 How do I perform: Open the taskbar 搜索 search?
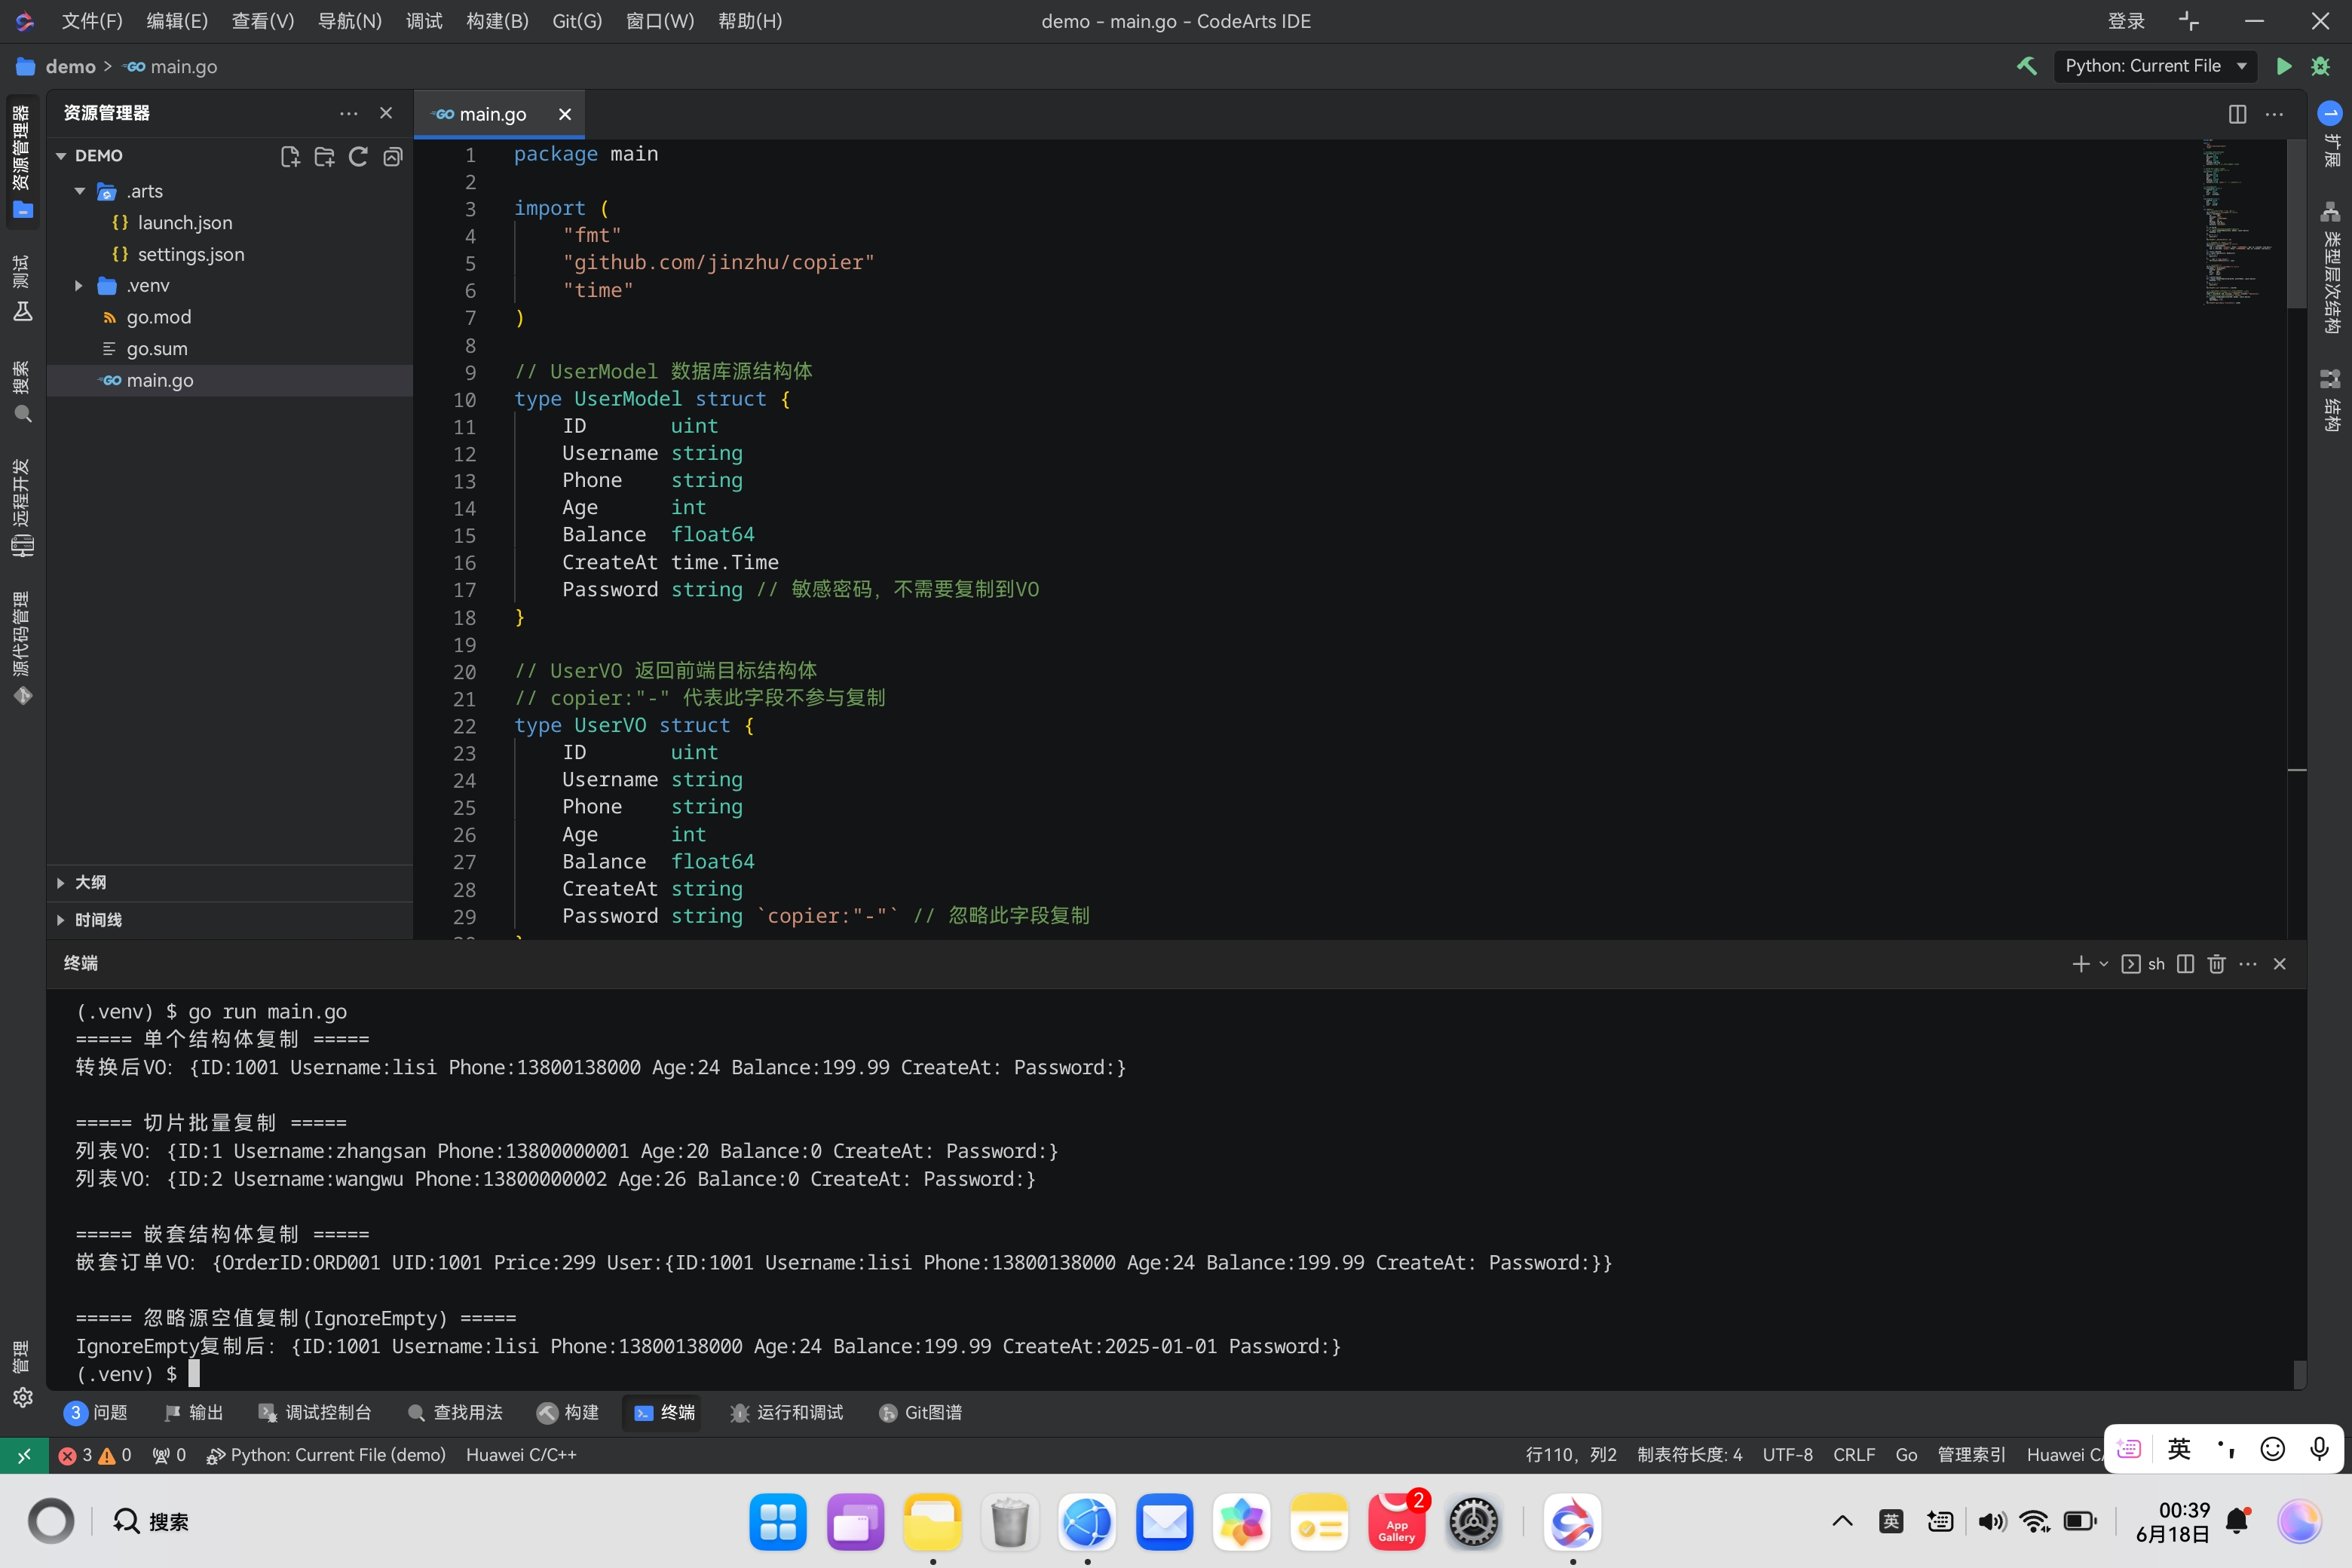click(150, 1521)
